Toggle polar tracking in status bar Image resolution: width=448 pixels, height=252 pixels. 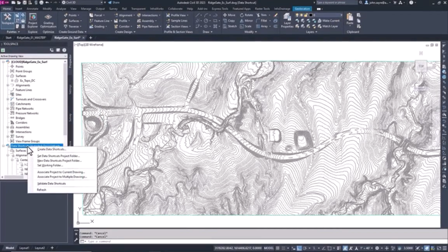click(305, 248)
